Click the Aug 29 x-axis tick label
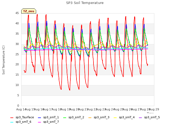 pos(154,109)
